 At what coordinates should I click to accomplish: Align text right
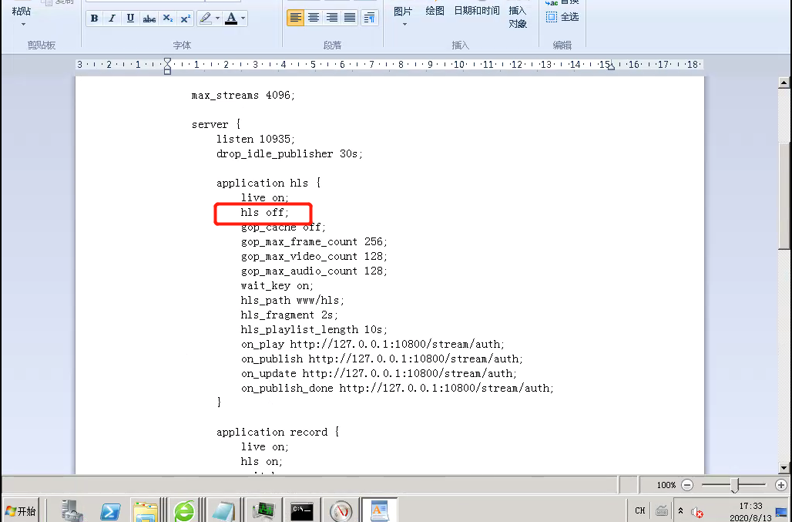click(332, 18)
